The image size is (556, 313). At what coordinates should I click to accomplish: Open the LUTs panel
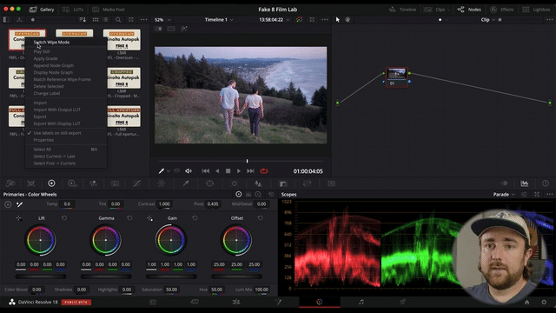point(73,10)
